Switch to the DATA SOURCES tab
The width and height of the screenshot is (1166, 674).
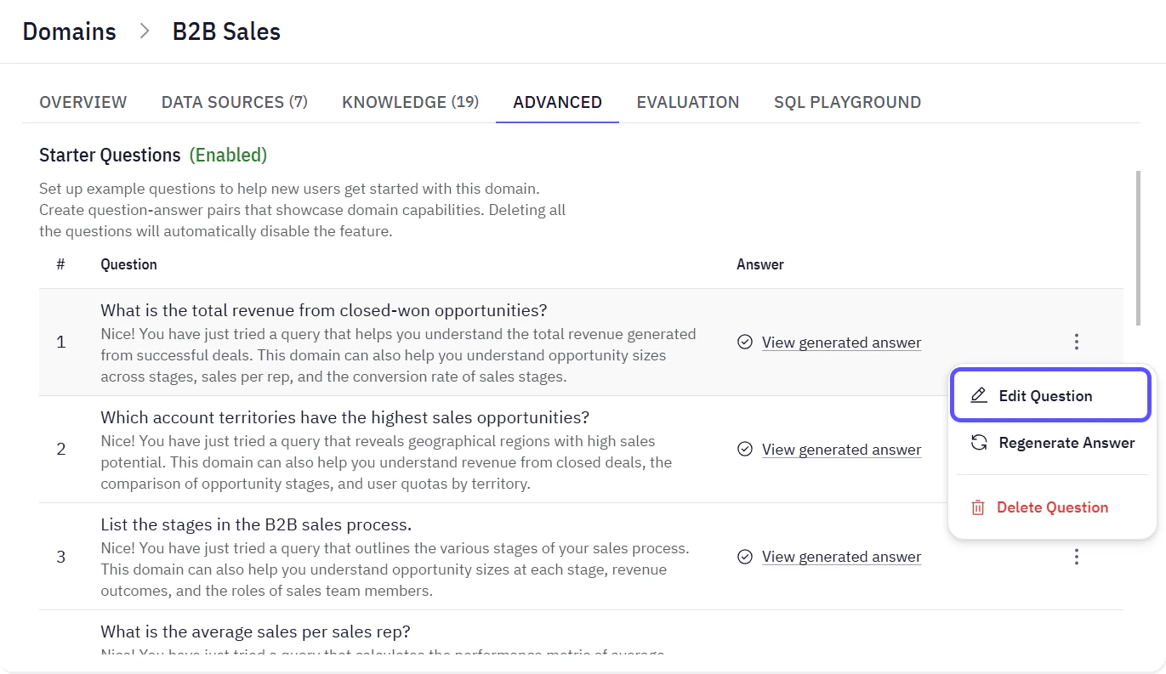(234, 101)
